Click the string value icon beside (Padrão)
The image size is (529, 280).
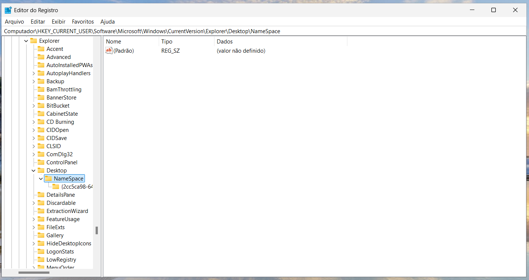point(109,50)
